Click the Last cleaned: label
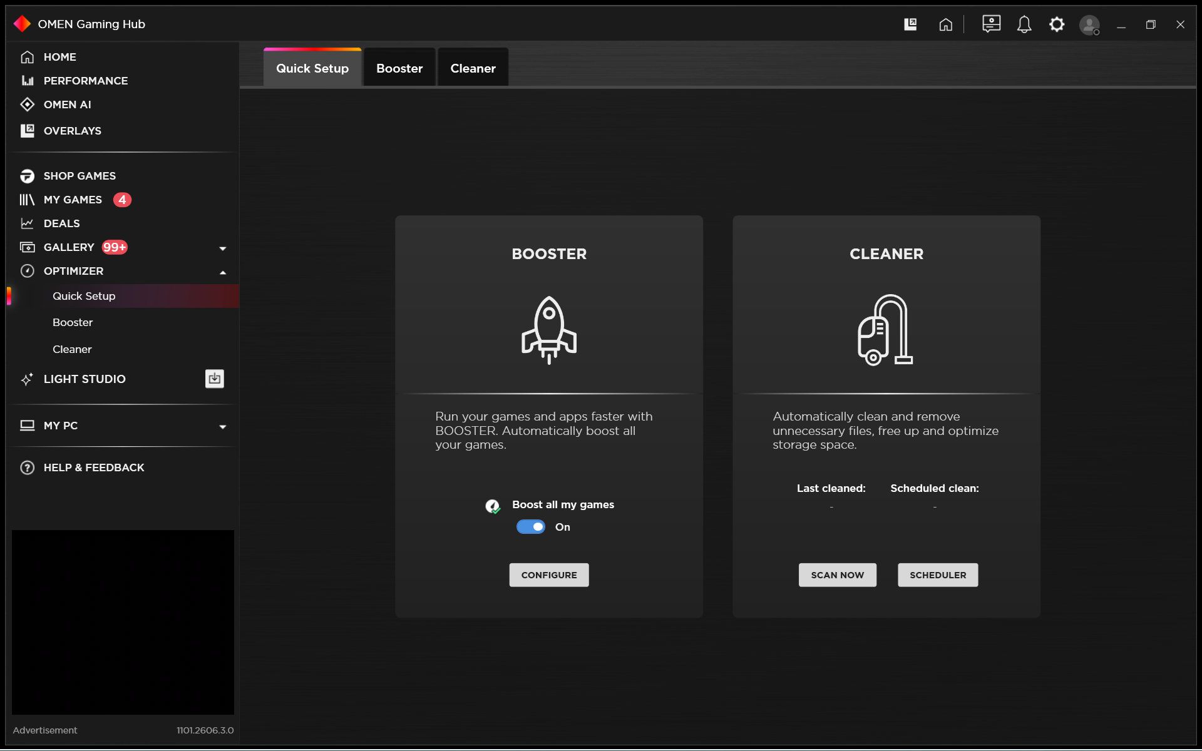The image size is (1202, 751). click(831, 488)
